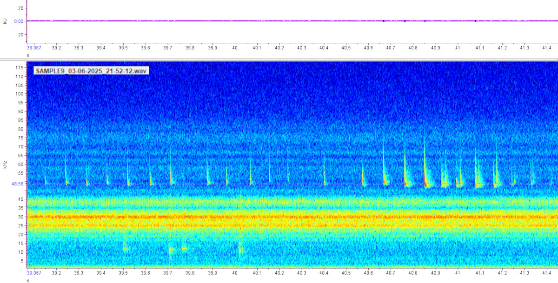Image resolution: width=558 pixels, height=283 pixels.
Task: Click the splitter bar between waveform and spectrogram
Action: click(279, 59)
